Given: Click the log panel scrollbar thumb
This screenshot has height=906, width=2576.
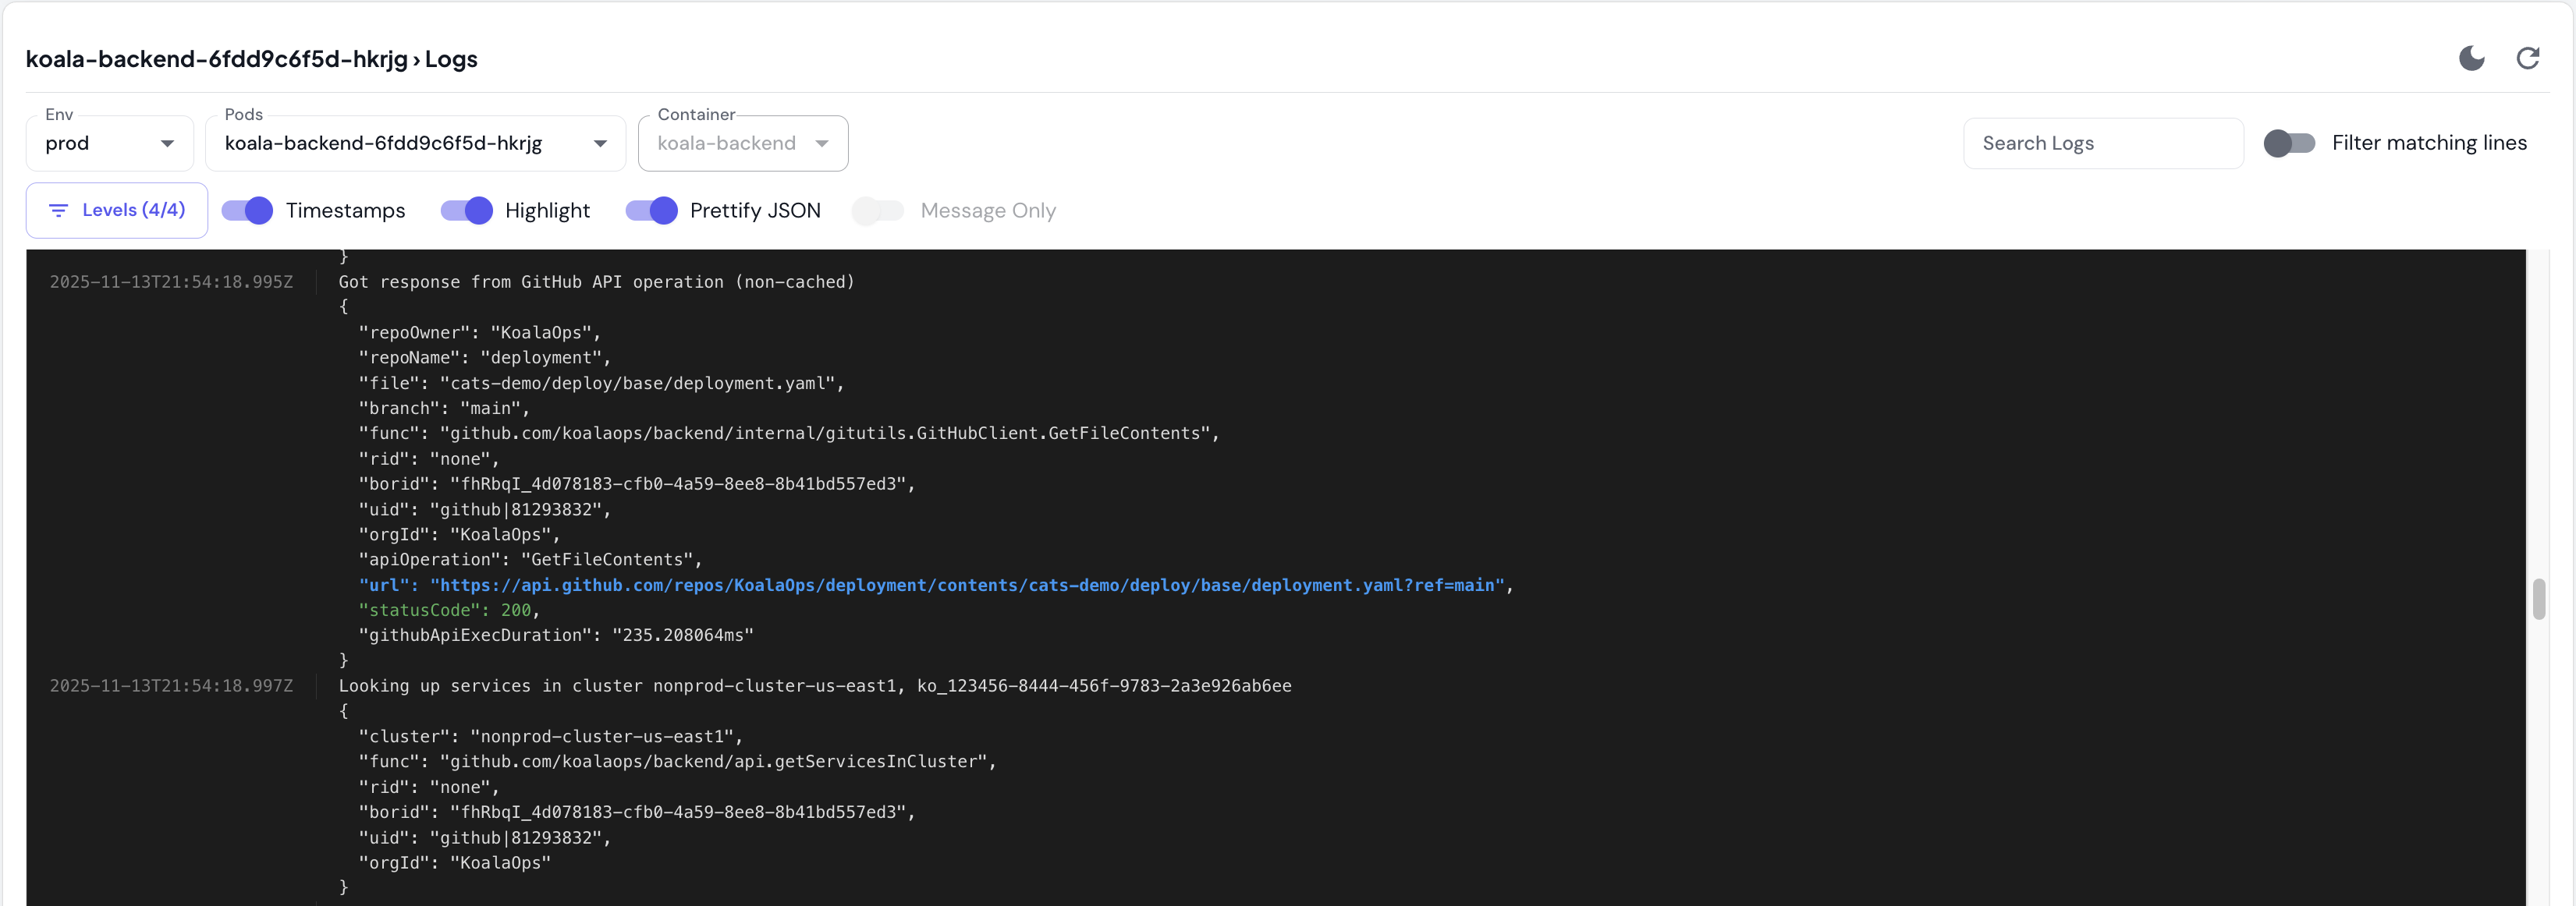Looking at the screenshot, I should click(2538, 600).
